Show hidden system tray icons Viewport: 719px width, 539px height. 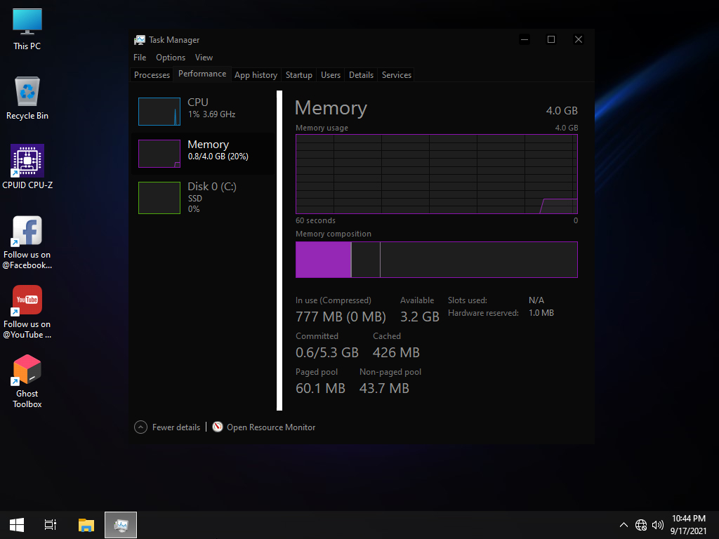click(x=624, y=525)
